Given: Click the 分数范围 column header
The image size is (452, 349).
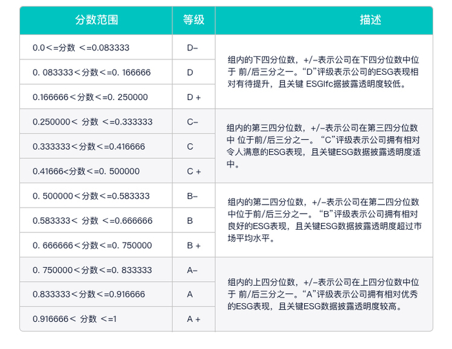Looking at the screenshot, I should coord(96,20).
